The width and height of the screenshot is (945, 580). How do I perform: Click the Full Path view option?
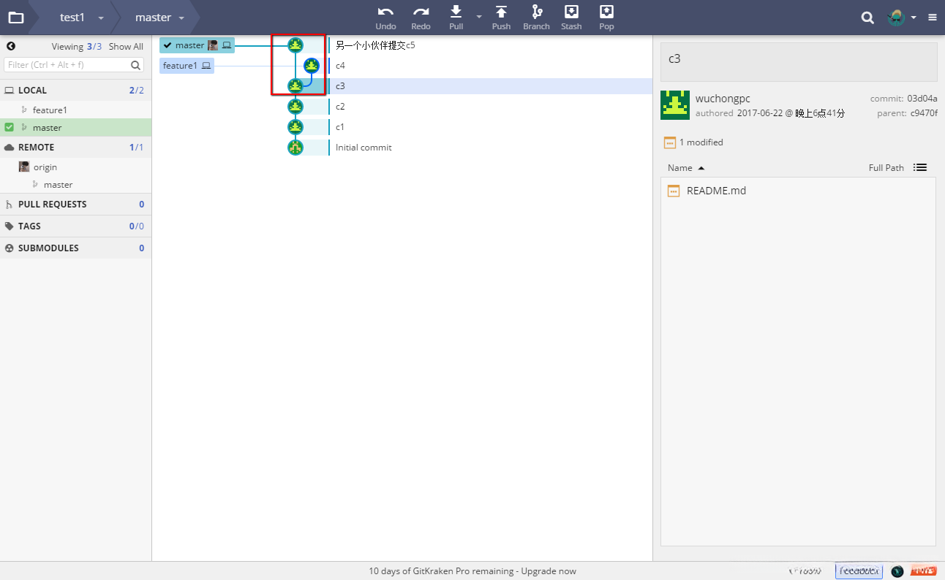click(886, 168)
